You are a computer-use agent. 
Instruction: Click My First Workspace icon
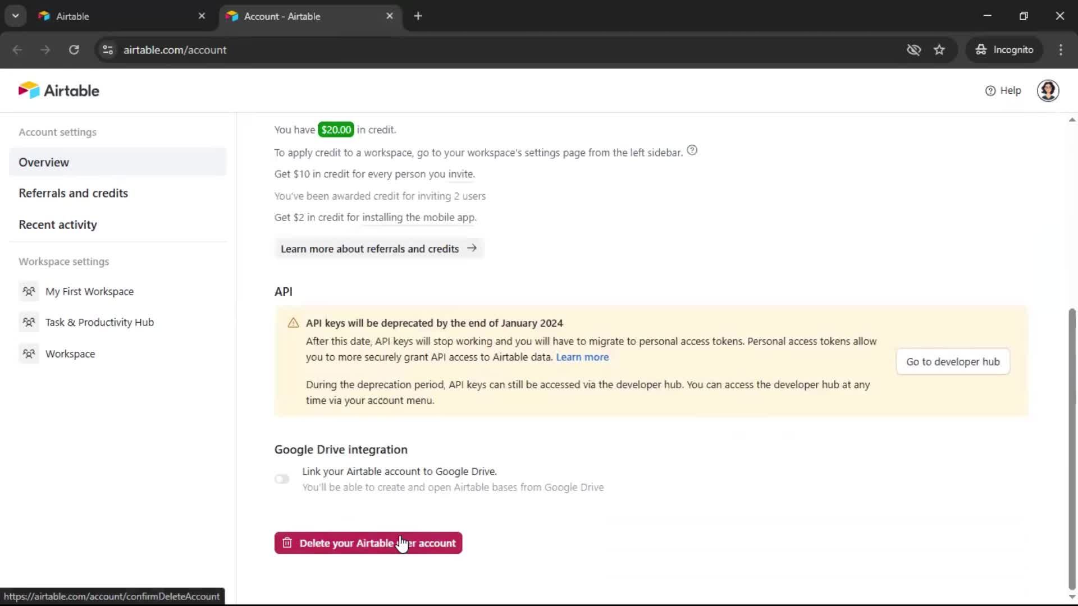pos(29,291)
